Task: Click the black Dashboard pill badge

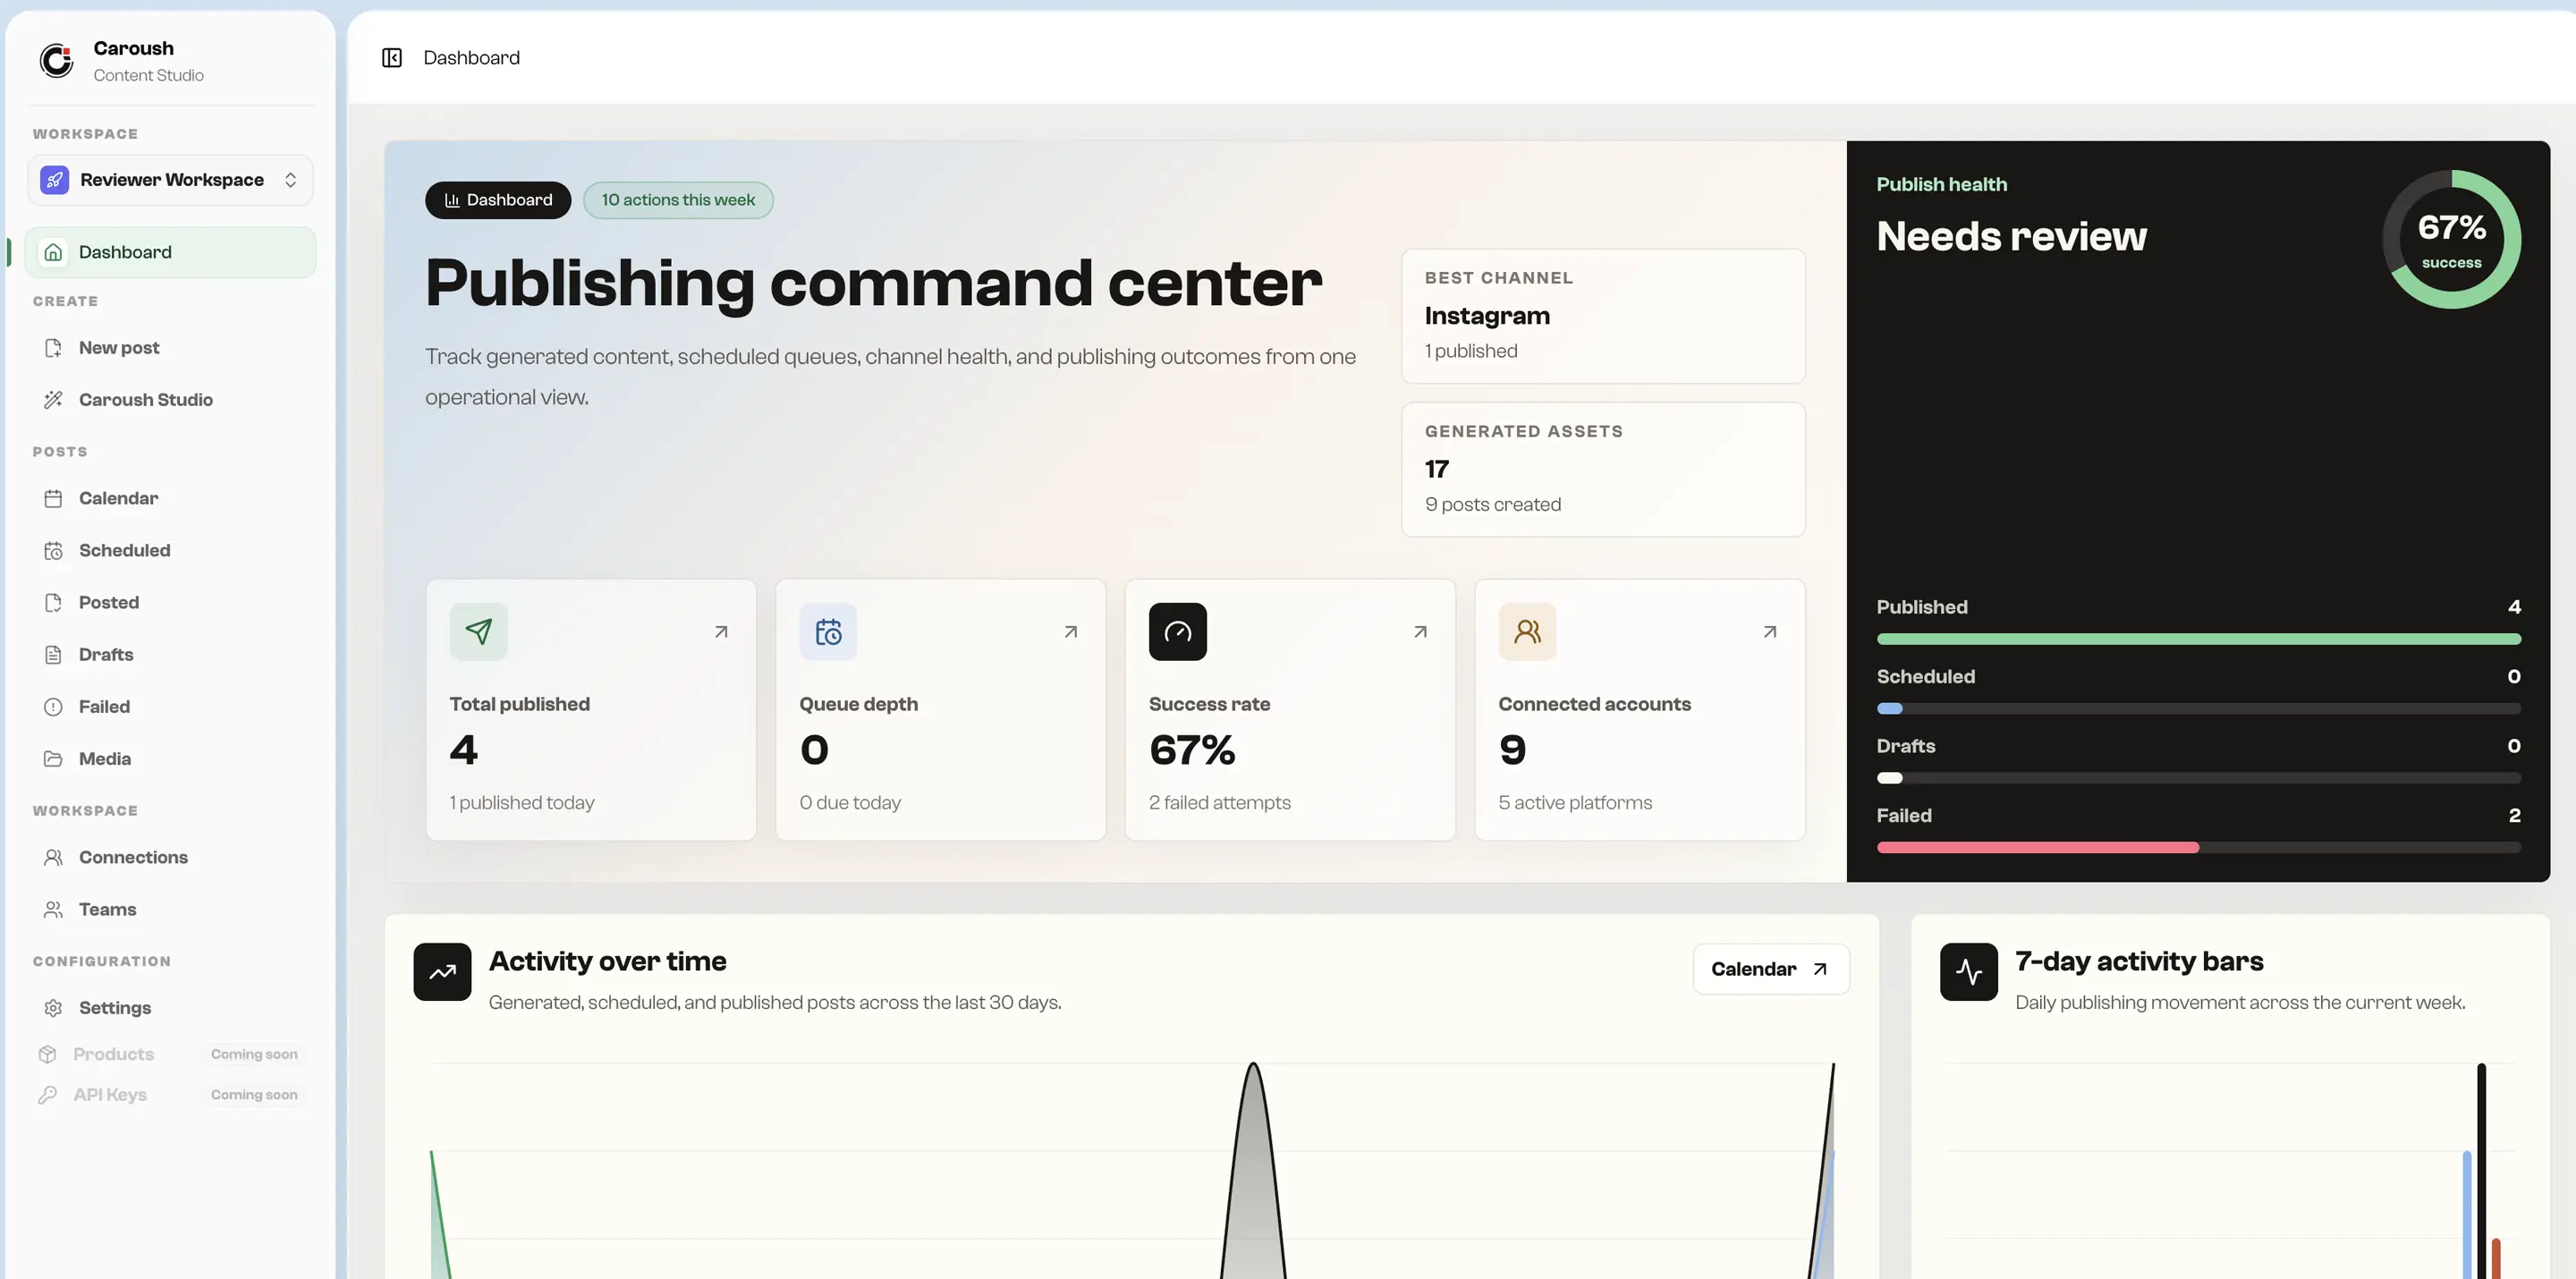Action: click(498, 200)
